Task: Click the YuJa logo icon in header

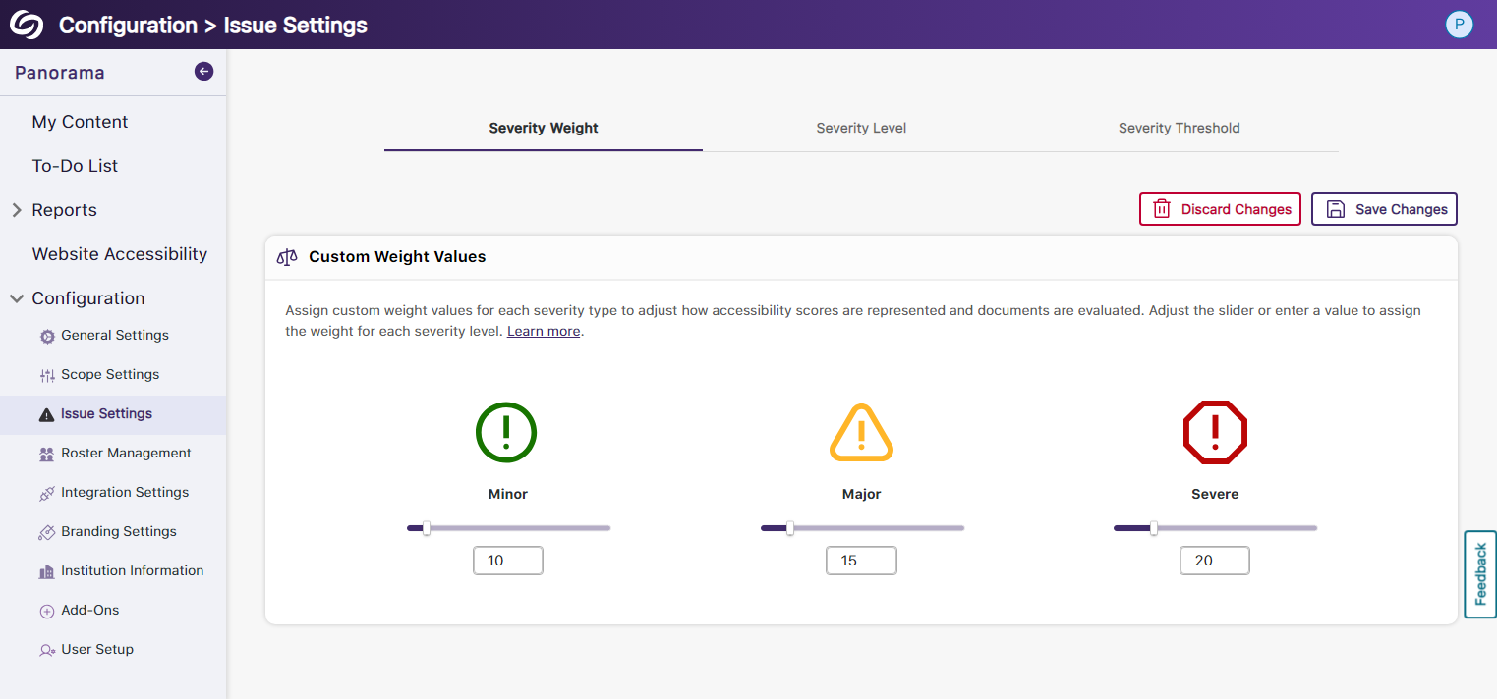Action: (x=27, y=25)
